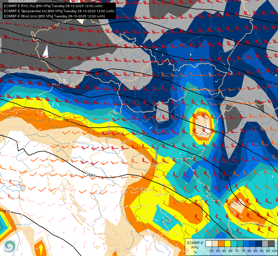
Task: Select the yellow 60-65 legend swatch
Action: [228, 243]
